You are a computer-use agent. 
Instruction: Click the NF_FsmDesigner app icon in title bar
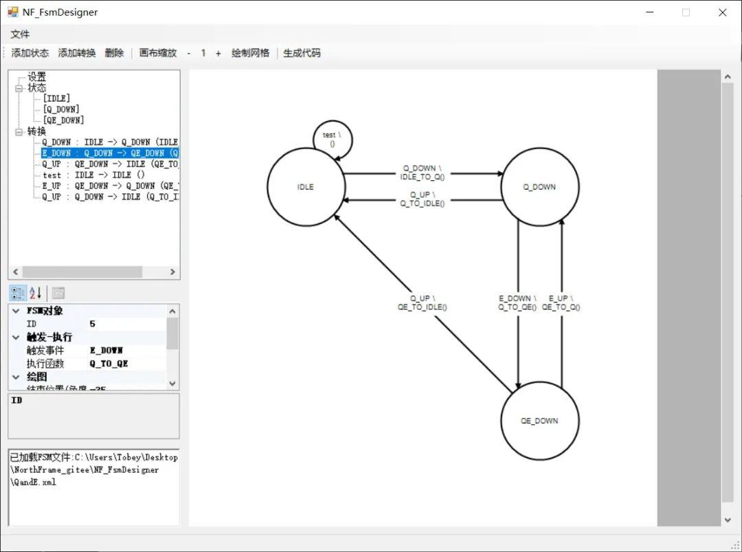(13, 12)
